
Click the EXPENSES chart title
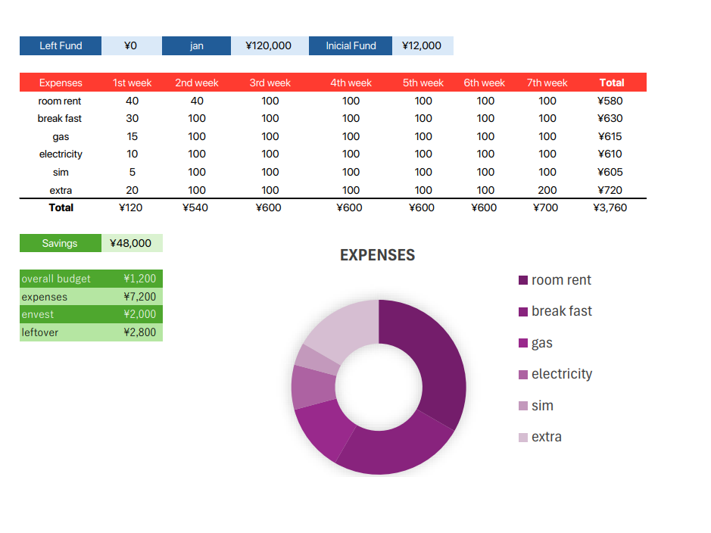point(377,255)
